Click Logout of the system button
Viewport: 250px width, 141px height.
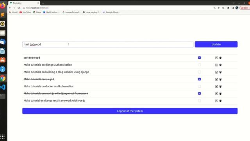point(130,111)
